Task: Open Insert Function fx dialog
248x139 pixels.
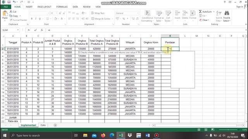Action: 42,30
